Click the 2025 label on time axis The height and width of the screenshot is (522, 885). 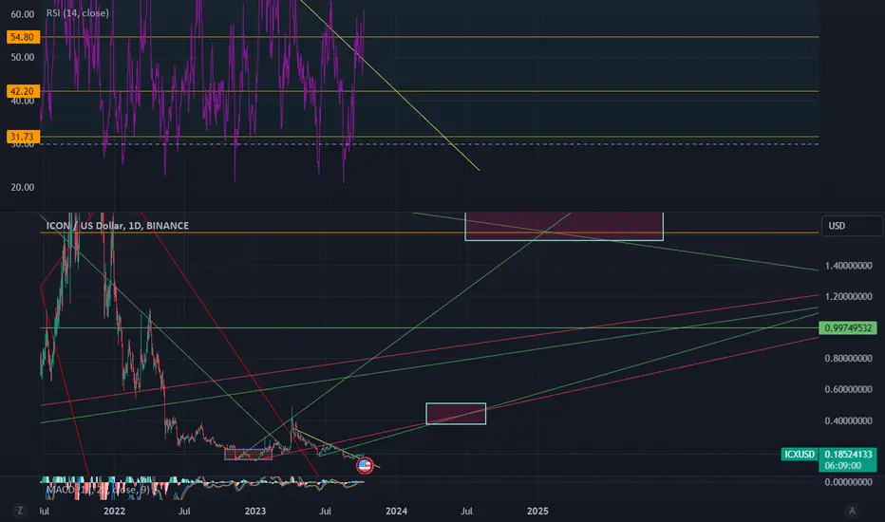(537, 512)
